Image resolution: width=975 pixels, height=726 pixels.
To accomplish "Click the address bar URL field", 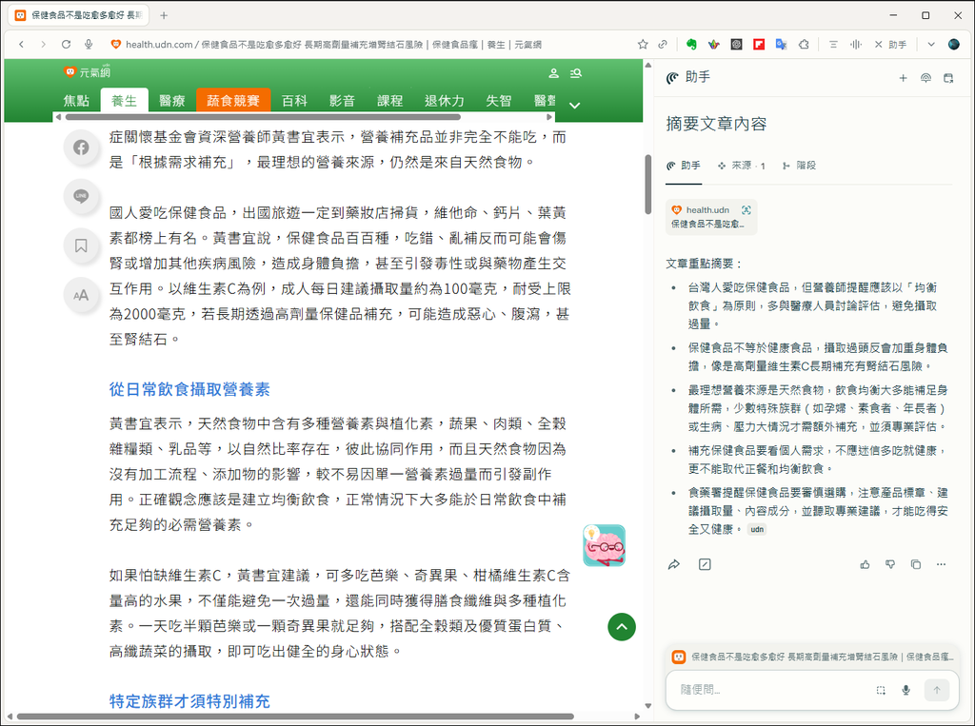I will pos(333,44).
